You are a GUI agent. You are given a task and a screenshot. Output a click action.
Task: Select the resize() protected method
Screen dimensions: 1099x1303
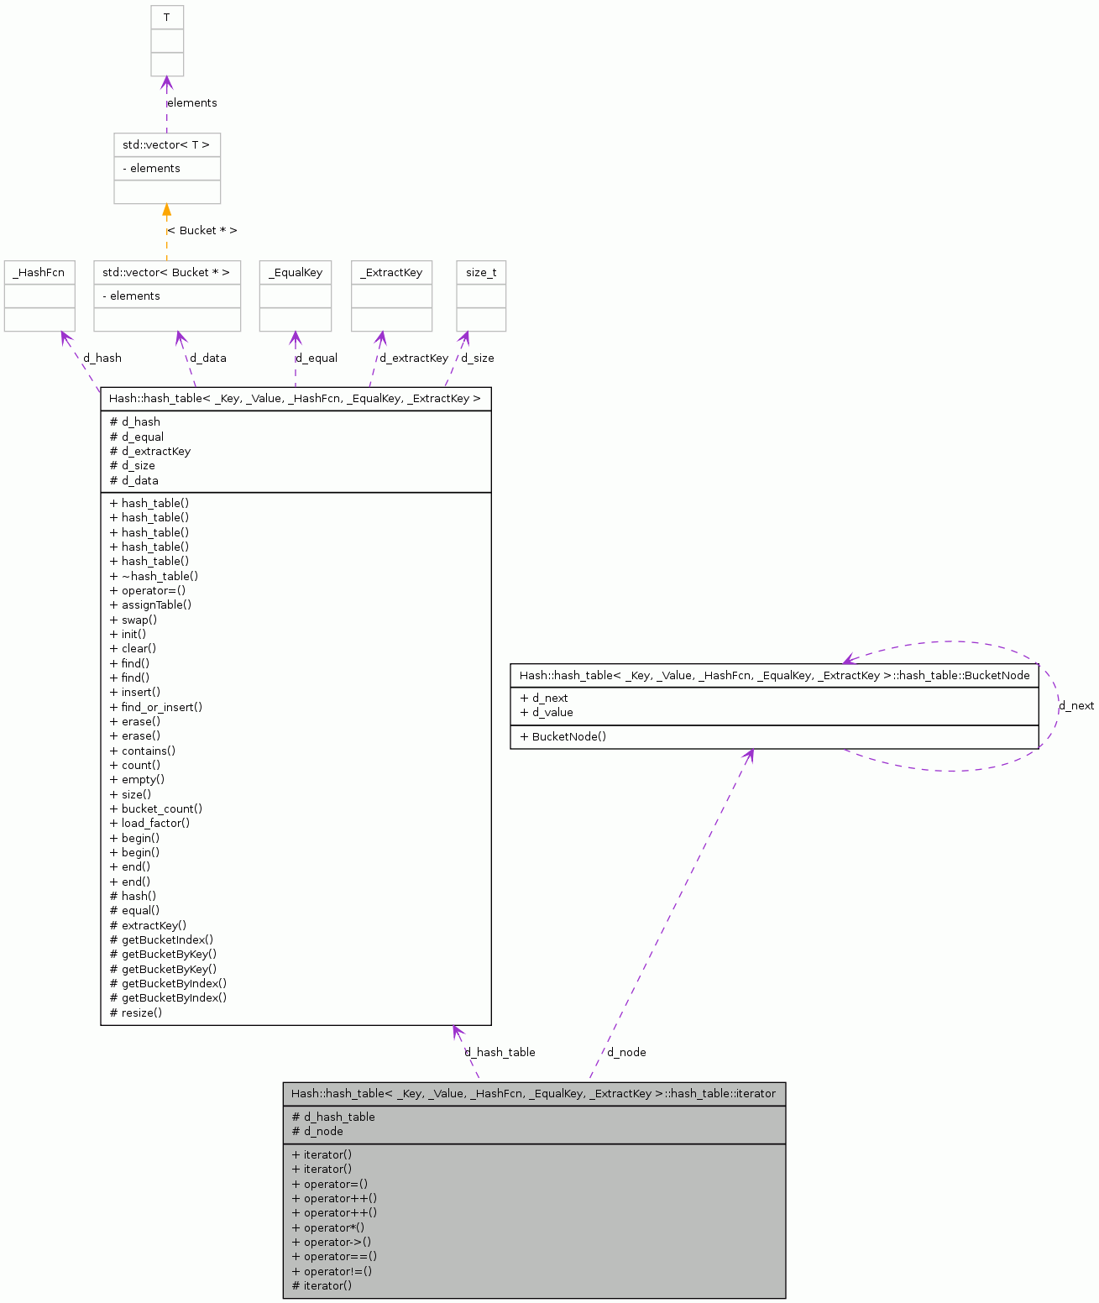point(136,1013)
